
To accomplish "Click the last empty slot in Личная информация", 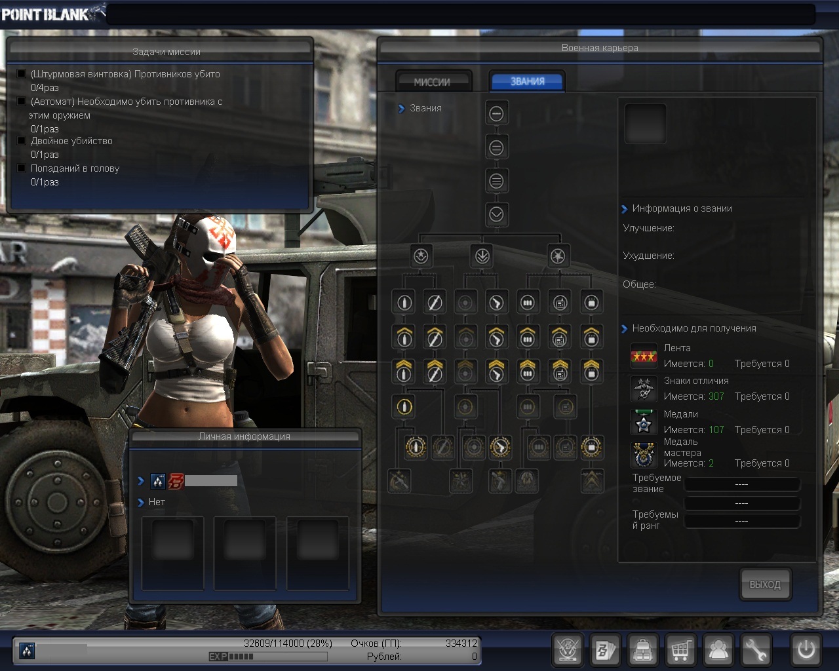I will (x=318, y=552).
